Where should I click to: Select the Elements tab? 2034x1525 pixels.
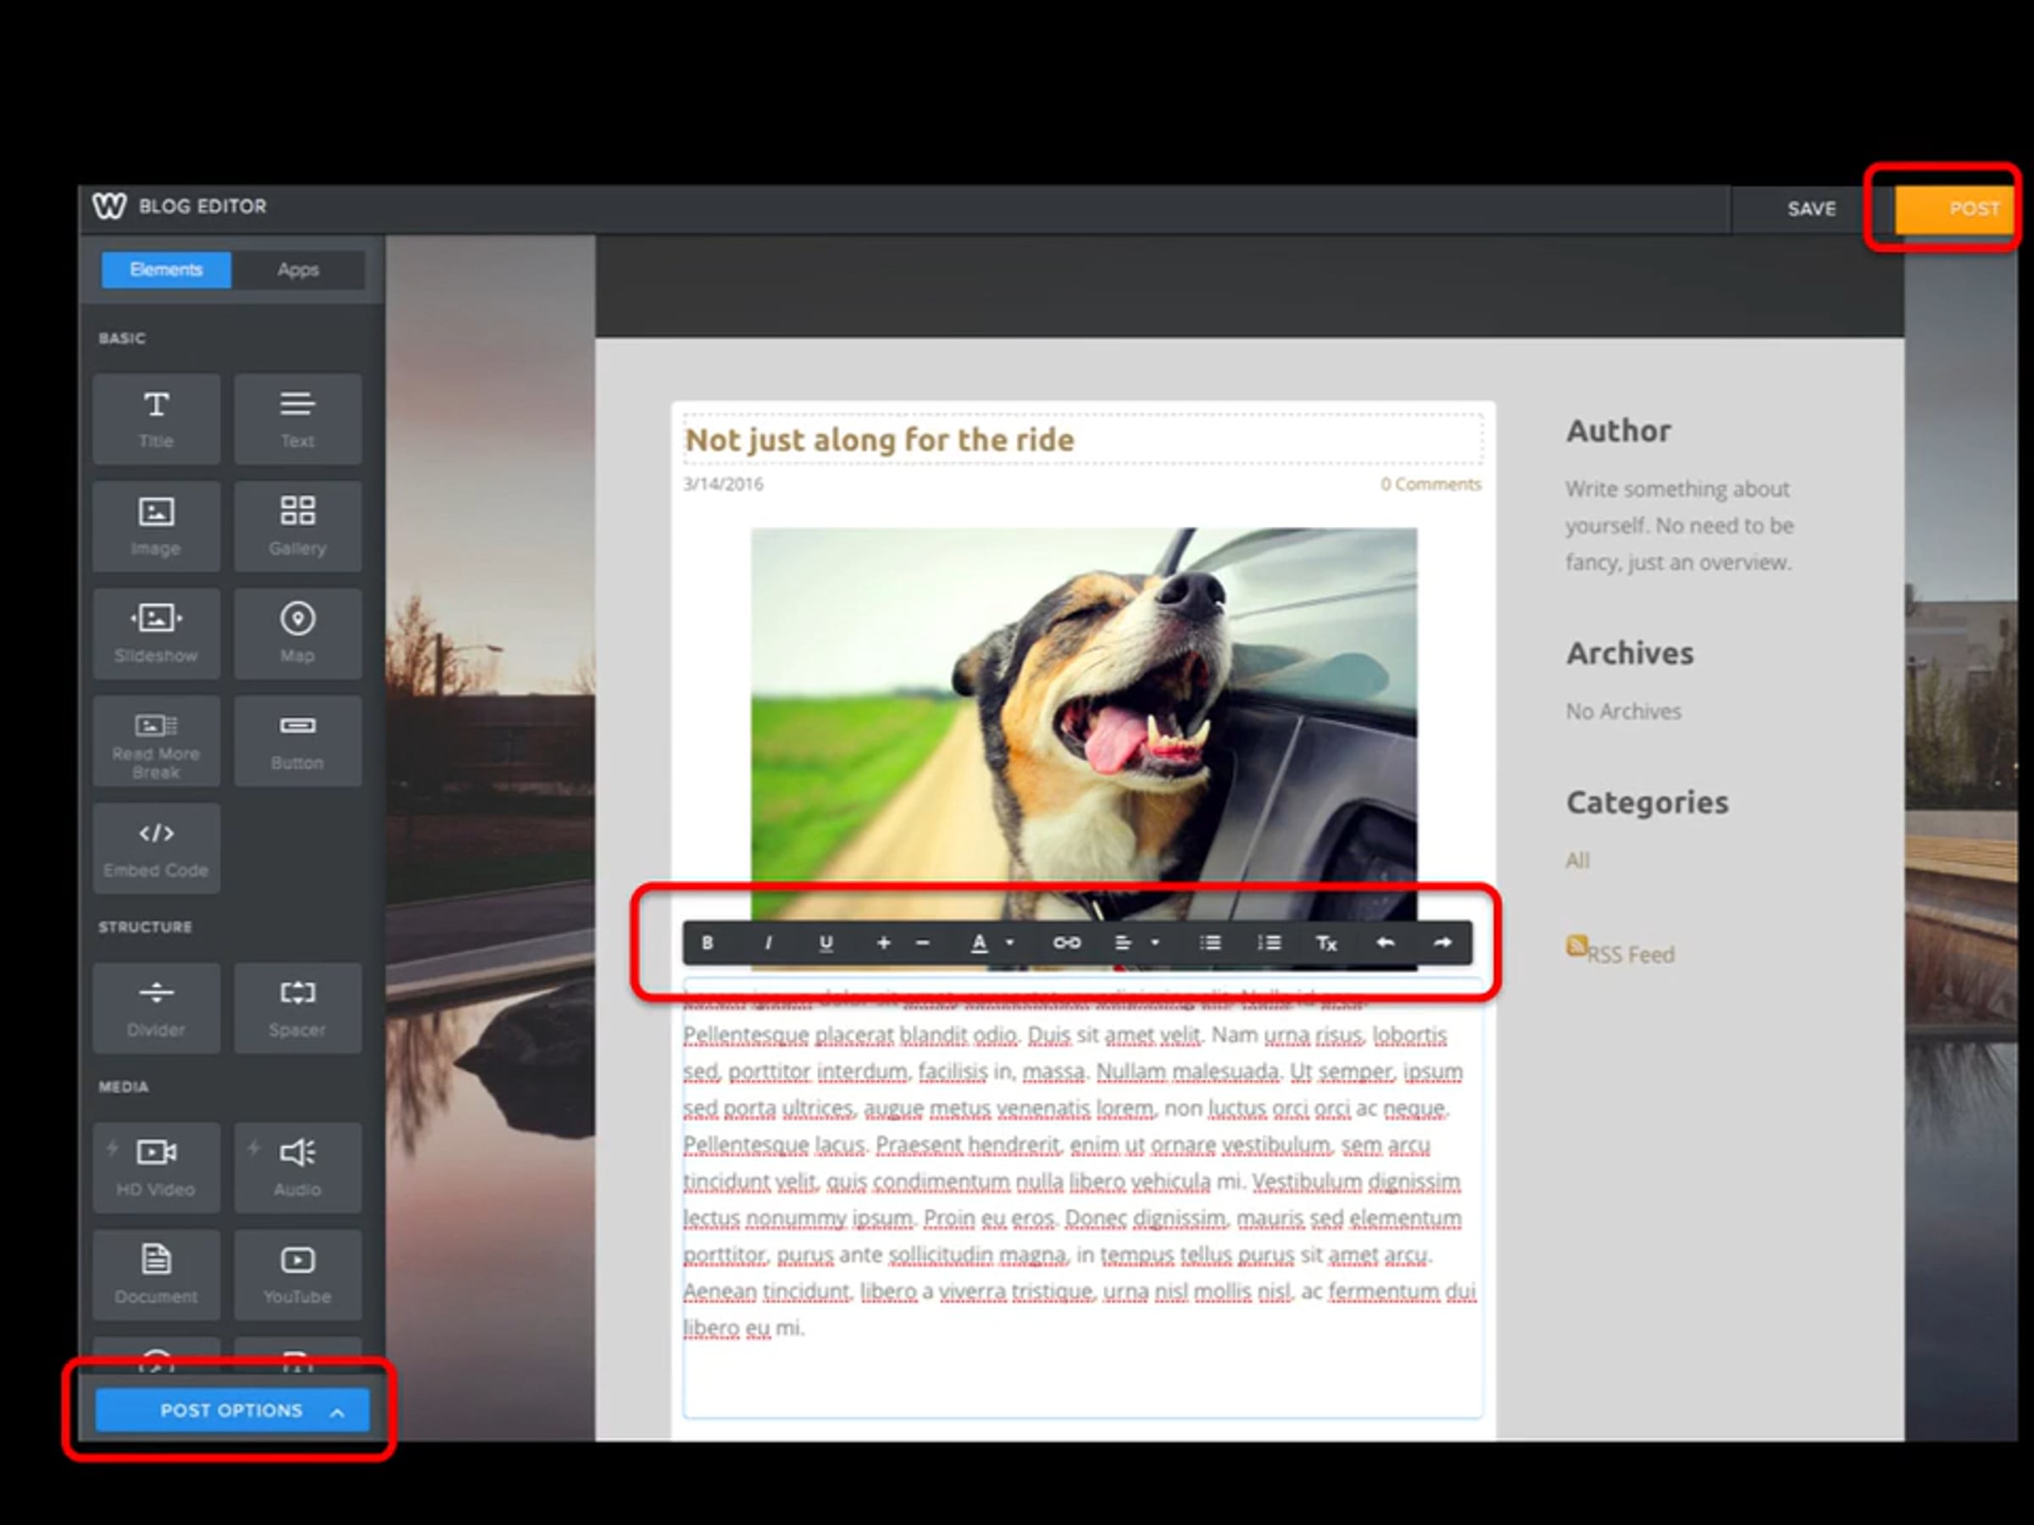pyautogui.click(x=165, y=269)
